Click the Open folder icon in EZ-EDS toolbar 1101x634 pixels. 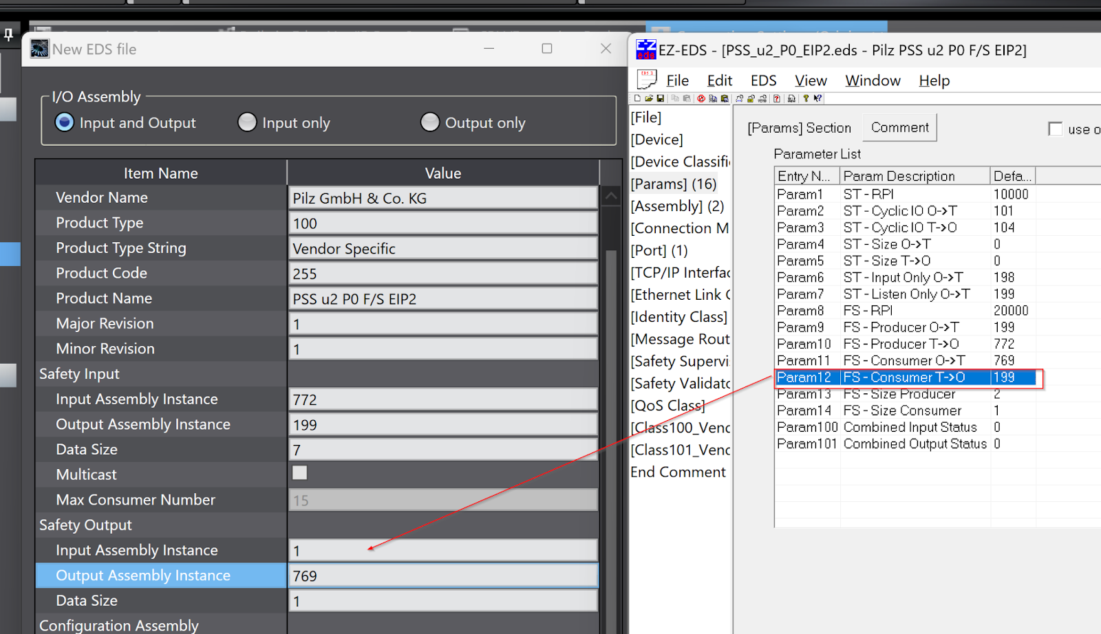coord(649,98)
